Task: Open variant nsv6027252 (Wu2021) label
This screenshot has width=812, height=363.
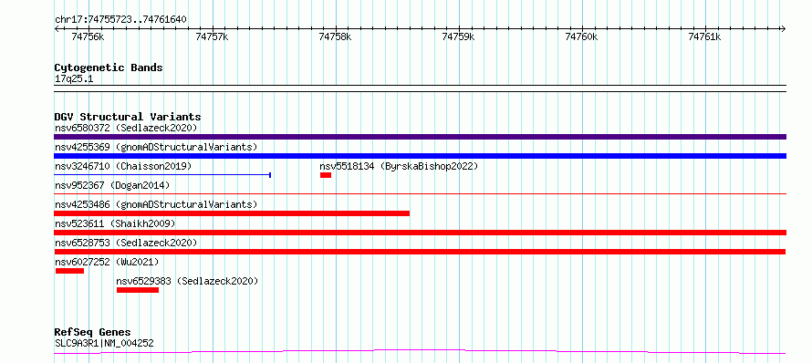Action: click(x=107, y=262)
